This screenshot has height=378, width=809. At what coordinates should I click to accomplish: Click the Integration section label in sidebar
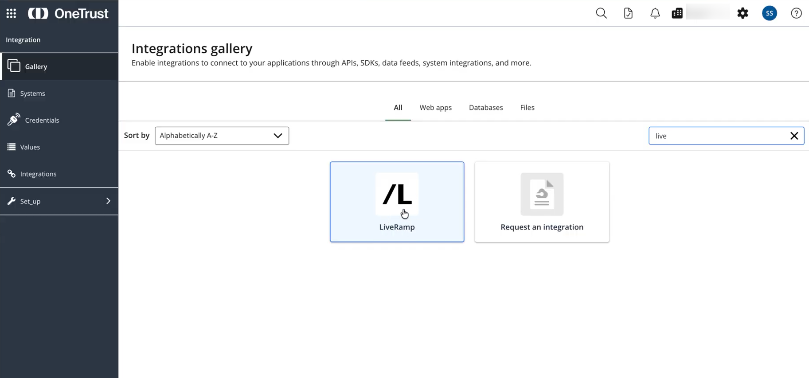tap(23, 39)
